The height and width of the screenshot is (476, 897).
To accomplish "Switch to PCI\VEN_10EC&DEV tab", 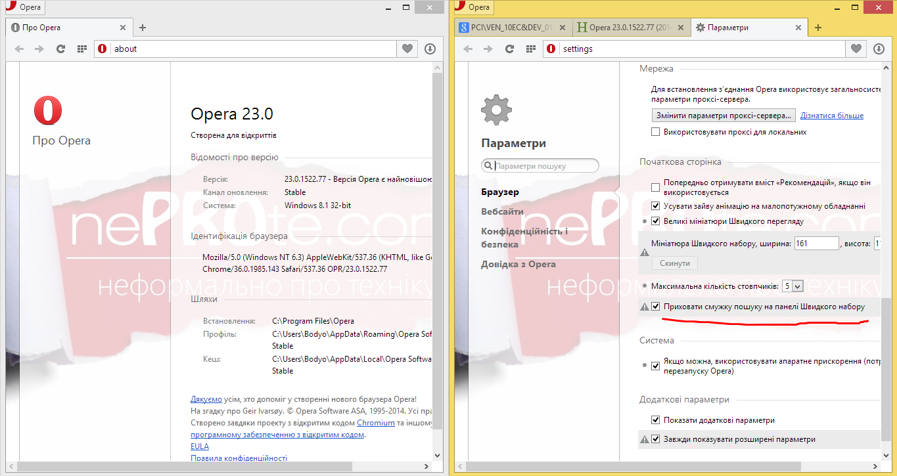I will point(513,28).
